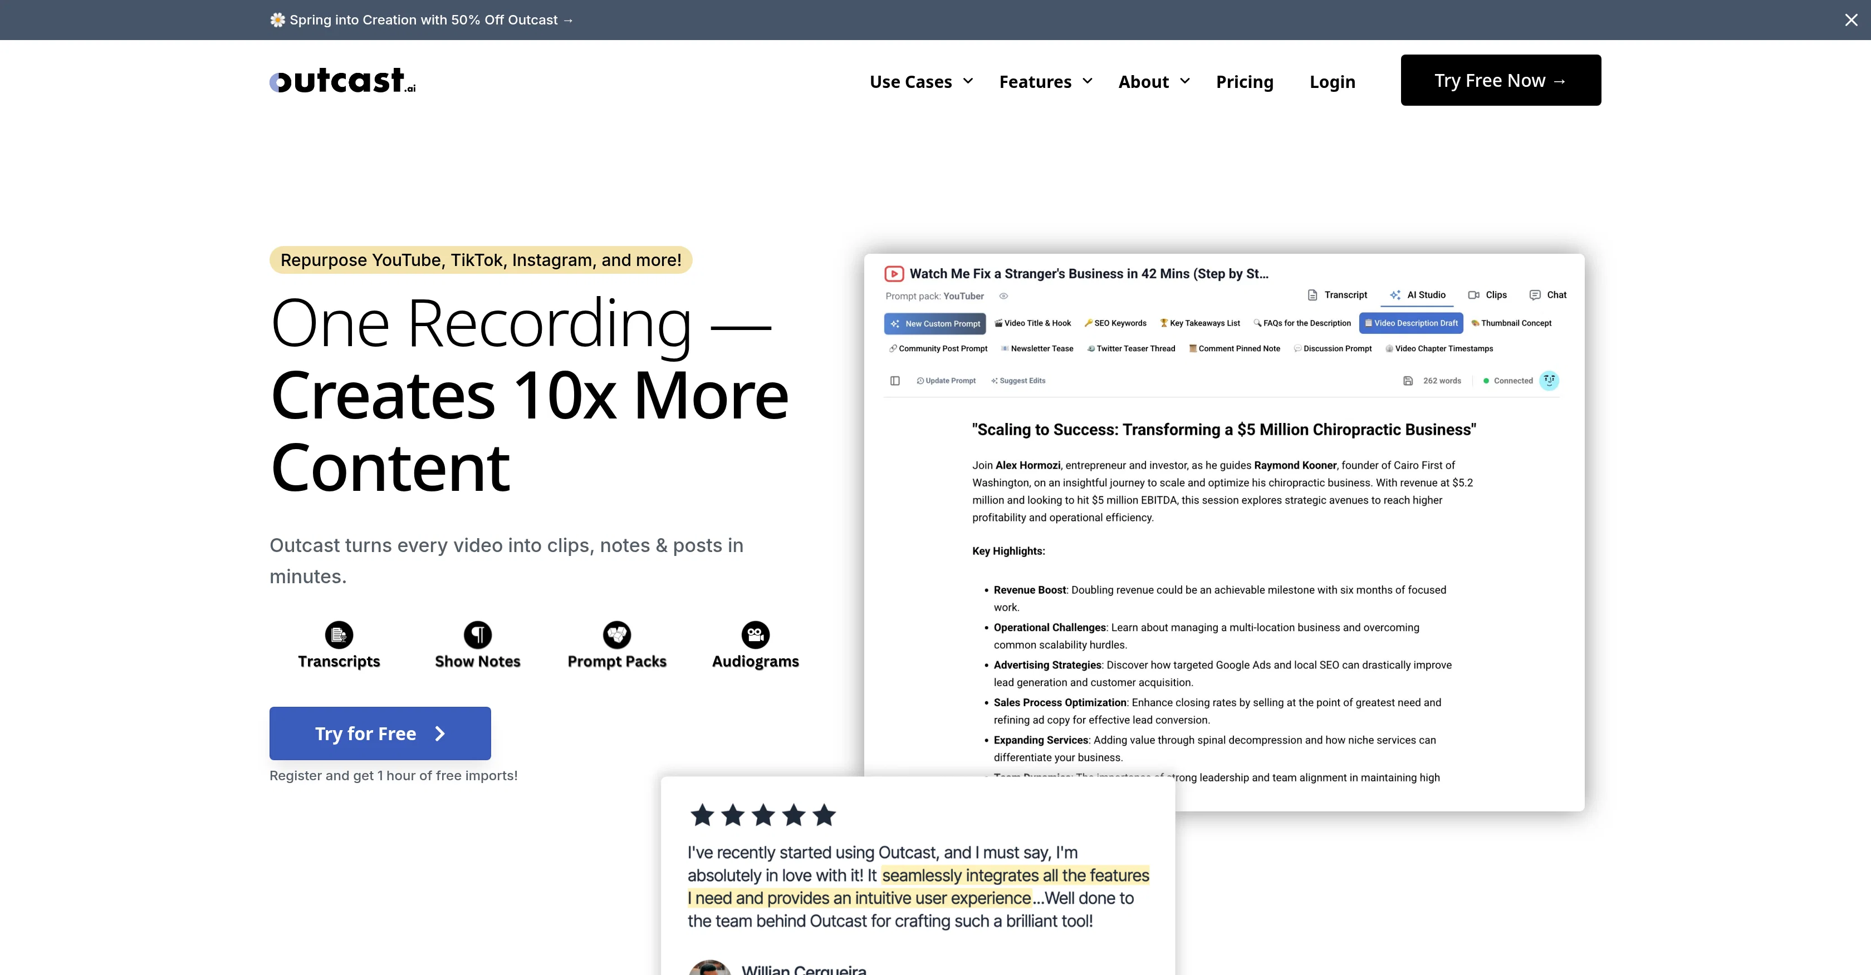Go to the Login page
The image size is (1871, 975).
[x=1332, y=81]
